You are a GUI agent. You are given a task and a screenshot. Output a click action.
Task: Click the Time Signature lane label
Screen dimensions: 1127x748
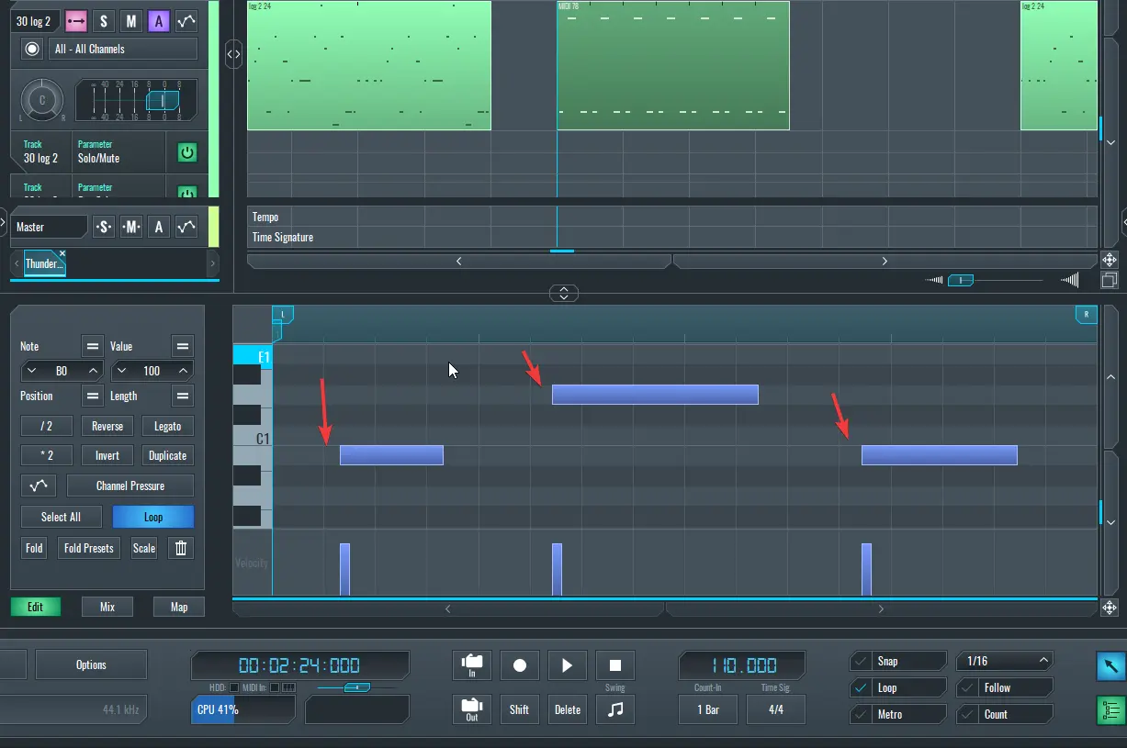click(x=283, y=237)
